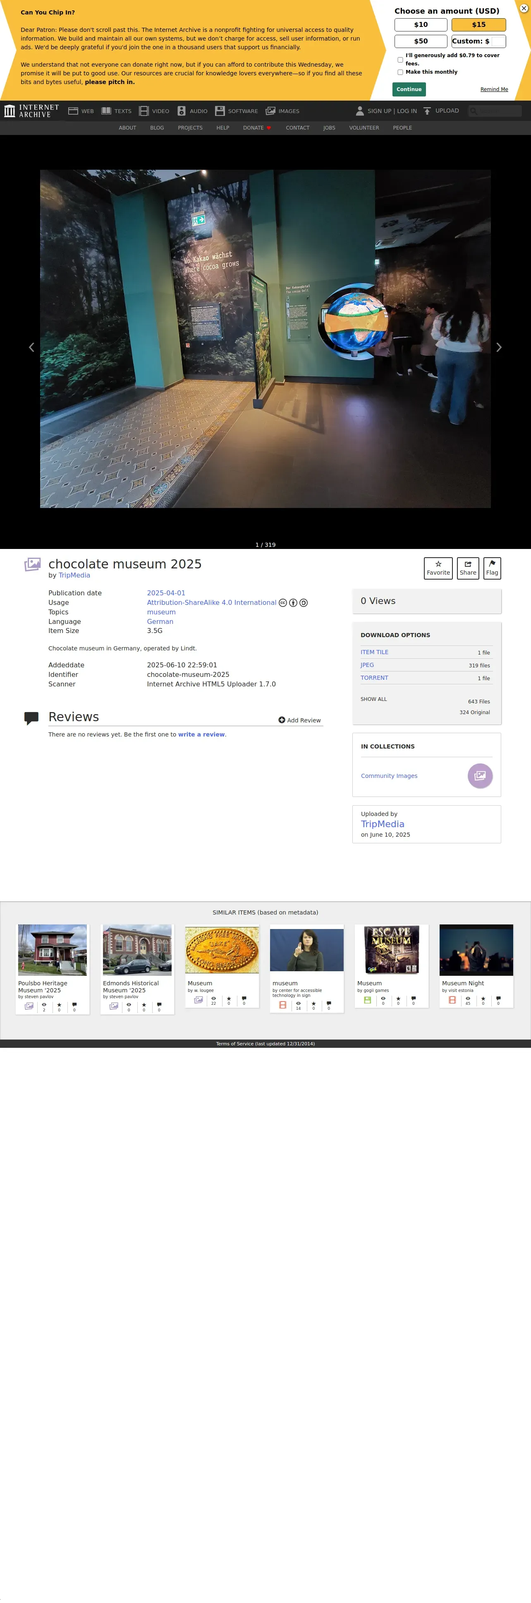Enable covering the $0.79 fees checkbox
Viewport: 531px width, 1603px height.
pyautogui.click(x=400, y=60)
